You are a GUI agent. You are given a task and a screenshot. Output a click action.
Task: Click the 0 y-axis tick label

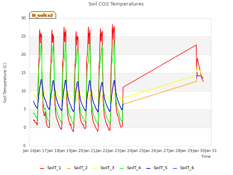coord(25,127)
